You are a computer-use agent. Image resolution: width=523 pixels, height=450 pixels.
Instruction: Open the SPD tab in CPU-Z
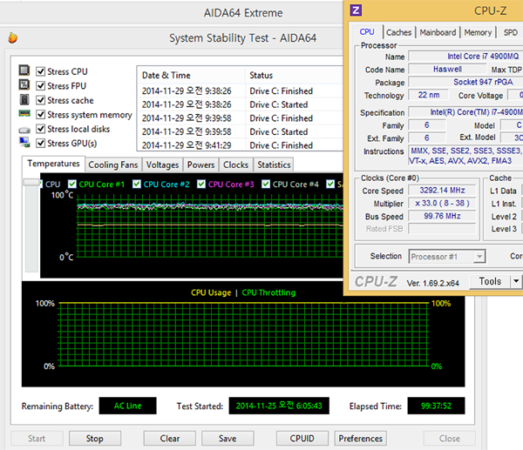[x=510, y=33]
